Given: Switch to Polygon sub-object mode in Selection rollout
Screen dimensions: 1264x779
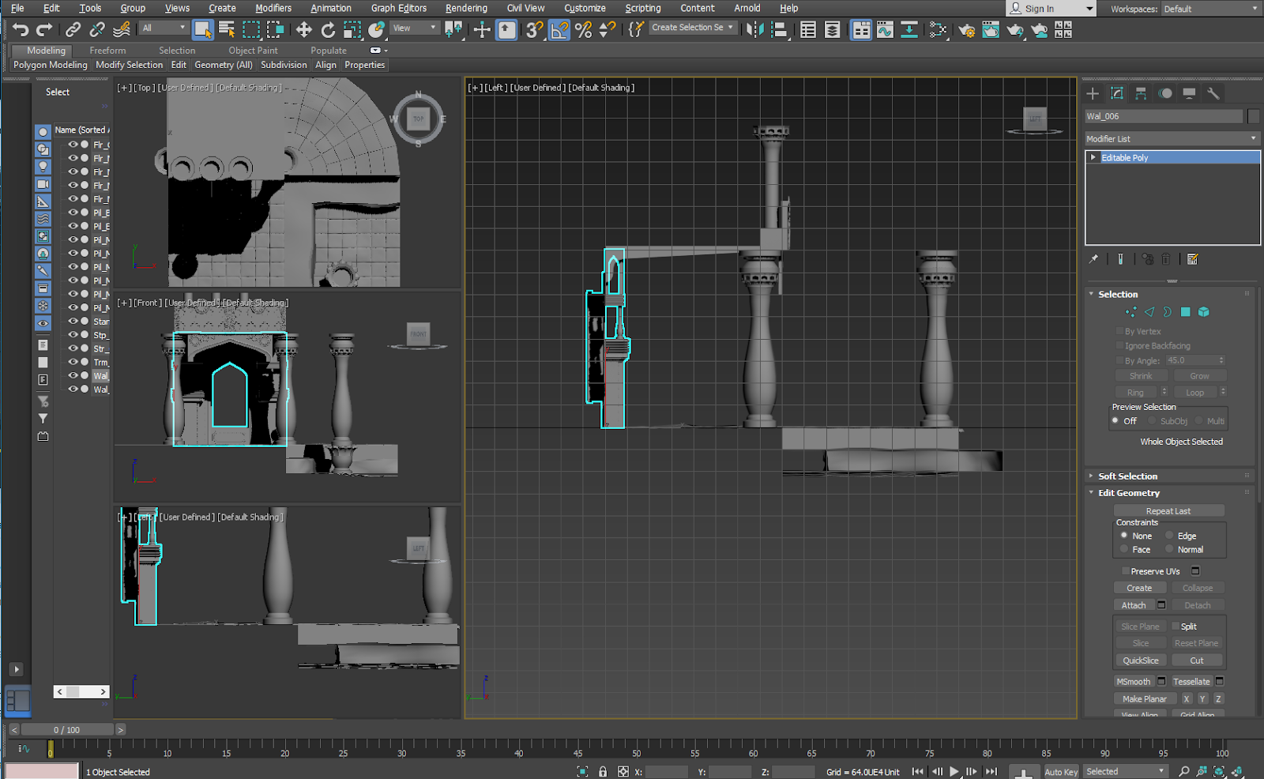Looking at the screenshot, I should [x=1185, y=312].
